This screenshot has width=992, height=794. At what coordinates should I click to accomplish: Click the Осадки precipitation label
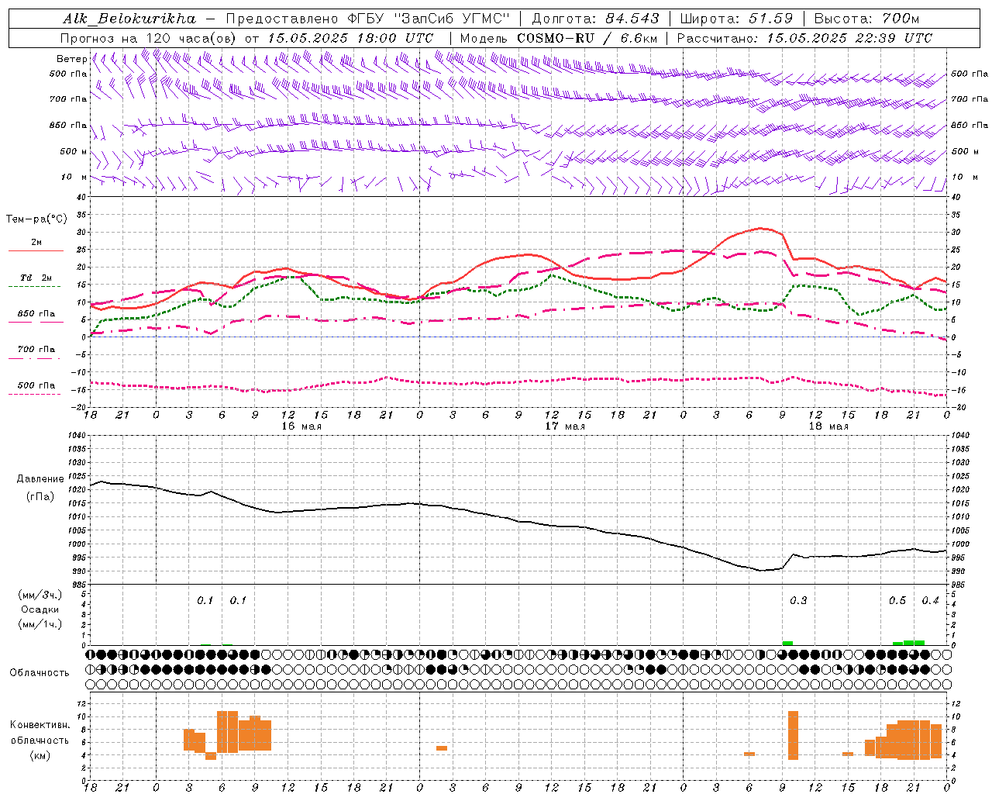tap(40, 609)
